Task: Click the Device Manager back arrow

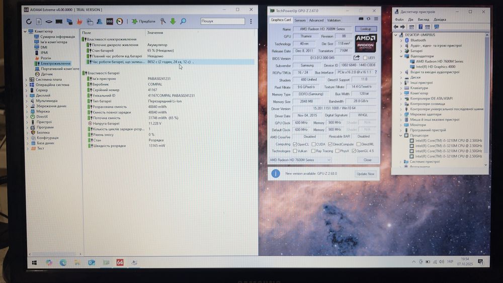Action: click(396, 27)
